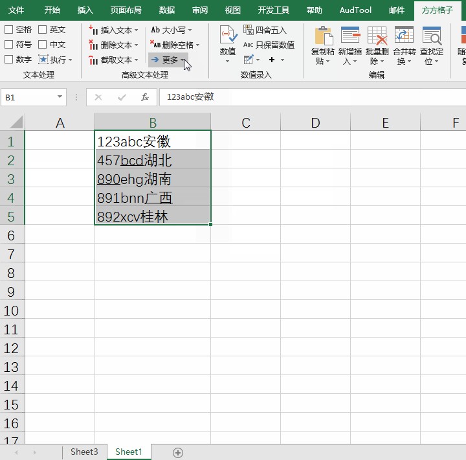Screen dimensions: 466x460
Task: Click the formula bar cancel X icon
Action: coord(98,97)
